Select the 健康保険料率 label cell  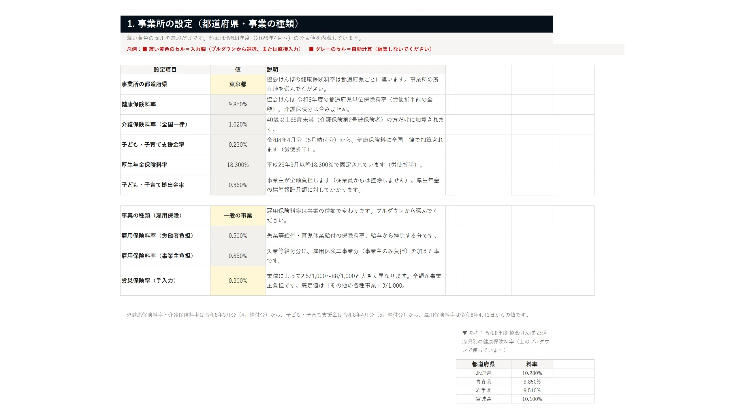point(165,104)
